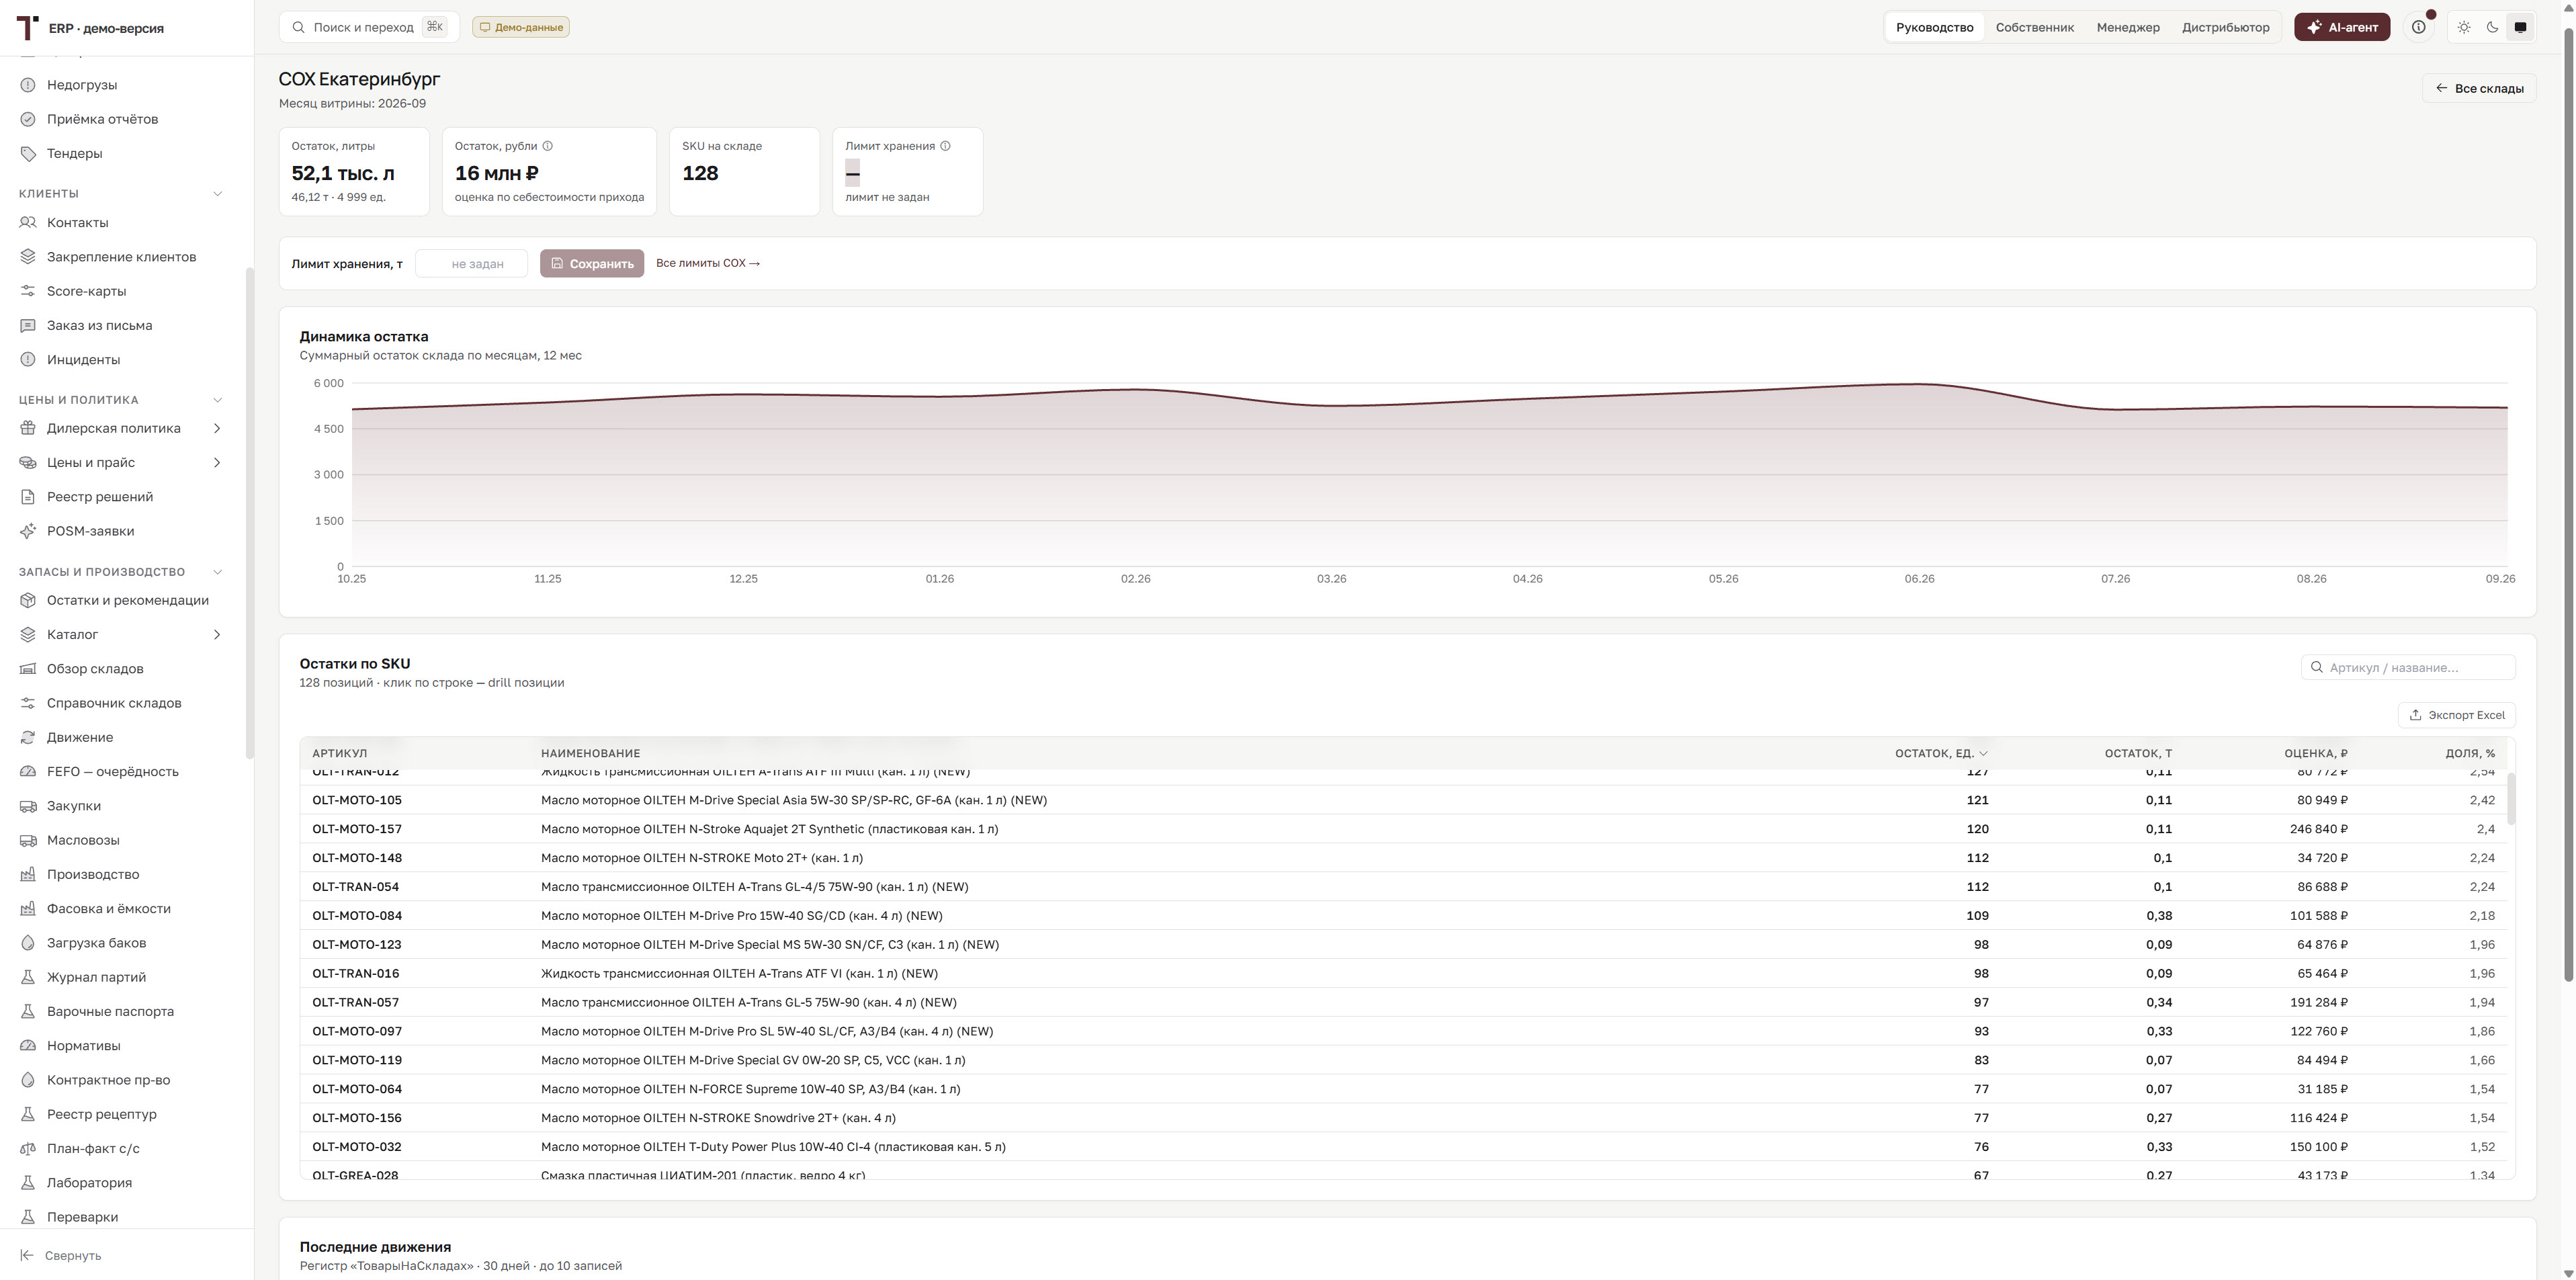The height and width of the screenshot is (1280, 2576).
Task: Click the Тендеры tag icon
Action: [28, 153]
